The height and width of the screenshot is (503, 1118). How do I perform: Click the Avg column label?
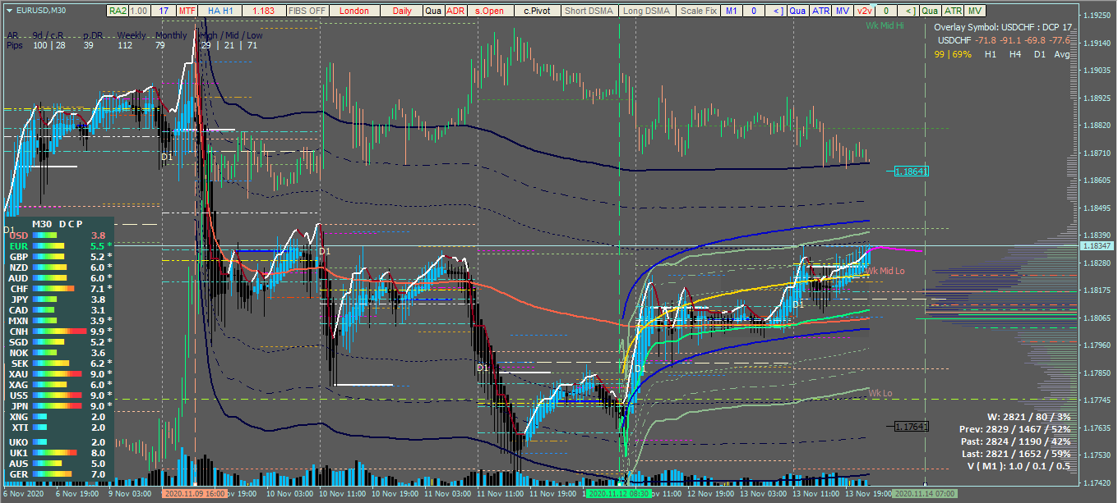pyautogui.click(x=1062, y=54)
